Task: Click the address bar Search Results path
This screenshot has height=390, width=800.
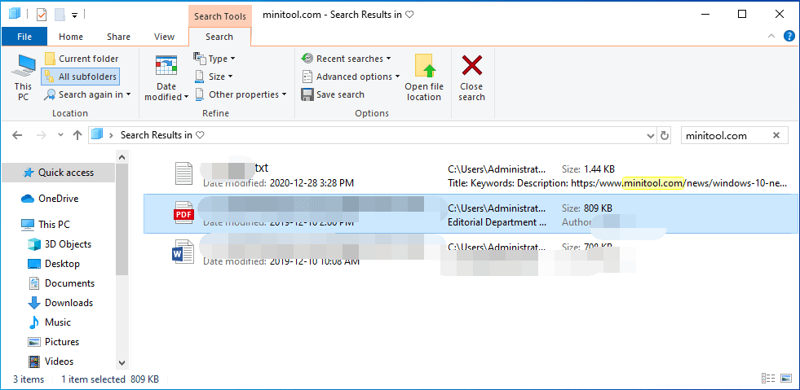Action: tap(162, 135)
